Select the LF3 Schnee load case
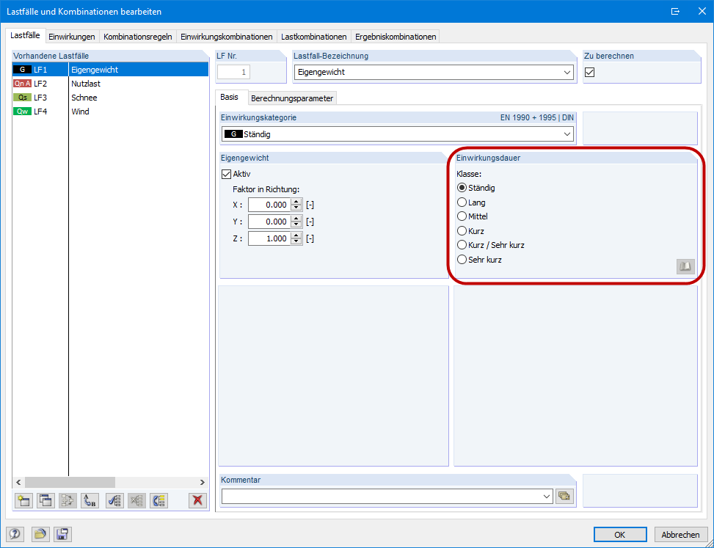The width and height of the screenshot is (714, 548). click(111, 98)
